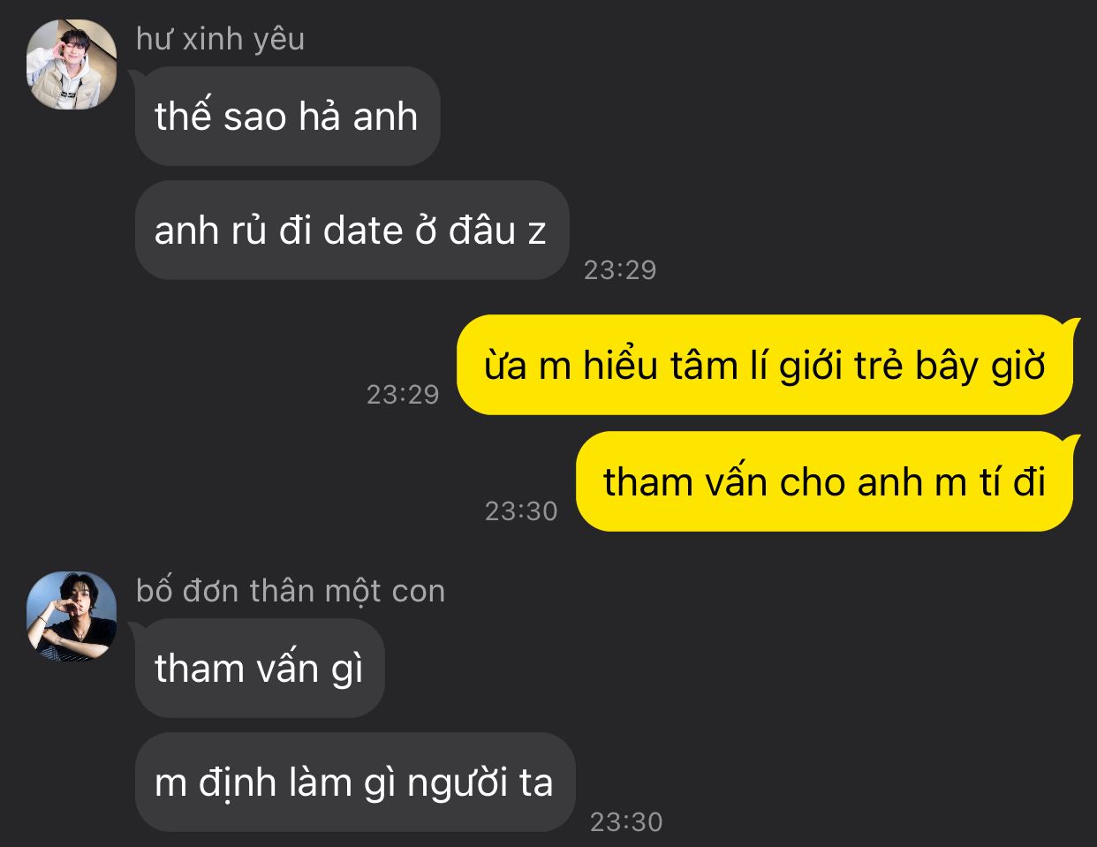Click the word giới trẻ in yellow bubble
The image size is (1097, 847).
843,366
